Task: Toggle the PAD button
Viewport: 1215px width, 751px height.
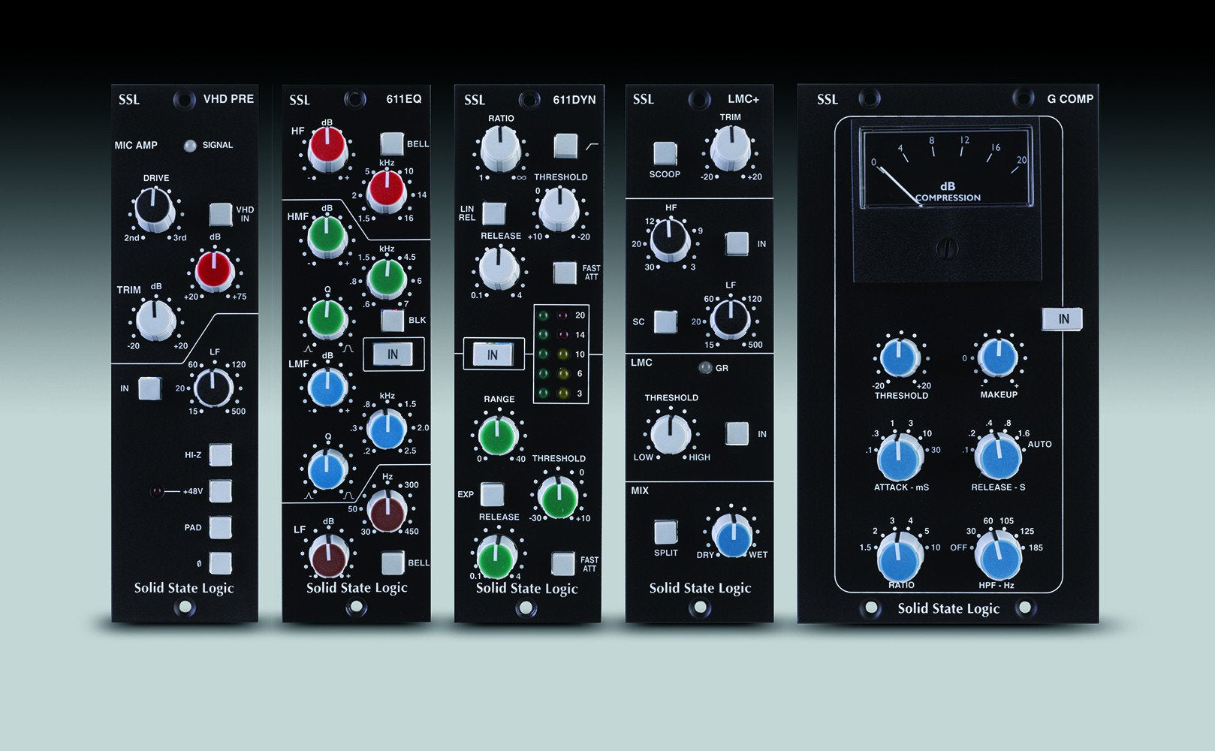Action: [x=220, y=527]
